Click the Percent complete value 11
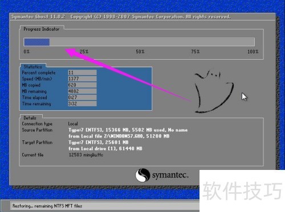The height and width of the screenshot is (212, 285). (x=82, y=73)
